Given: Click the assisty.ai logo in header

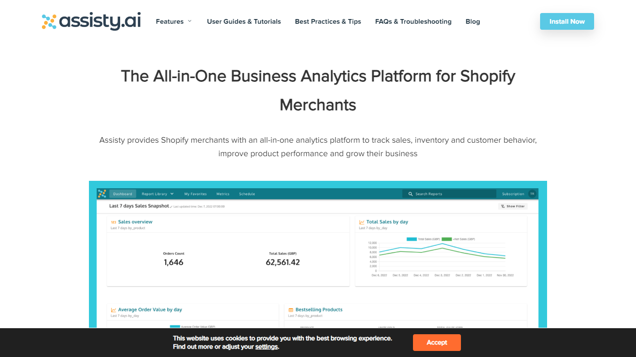Looking at the screenshot, I should pos(91,21).
